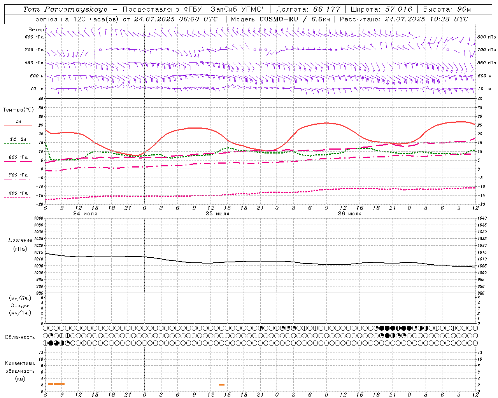Click the model name COSMO-RU / 6.6км
The image size is (498, 398).
coord(295,19)
